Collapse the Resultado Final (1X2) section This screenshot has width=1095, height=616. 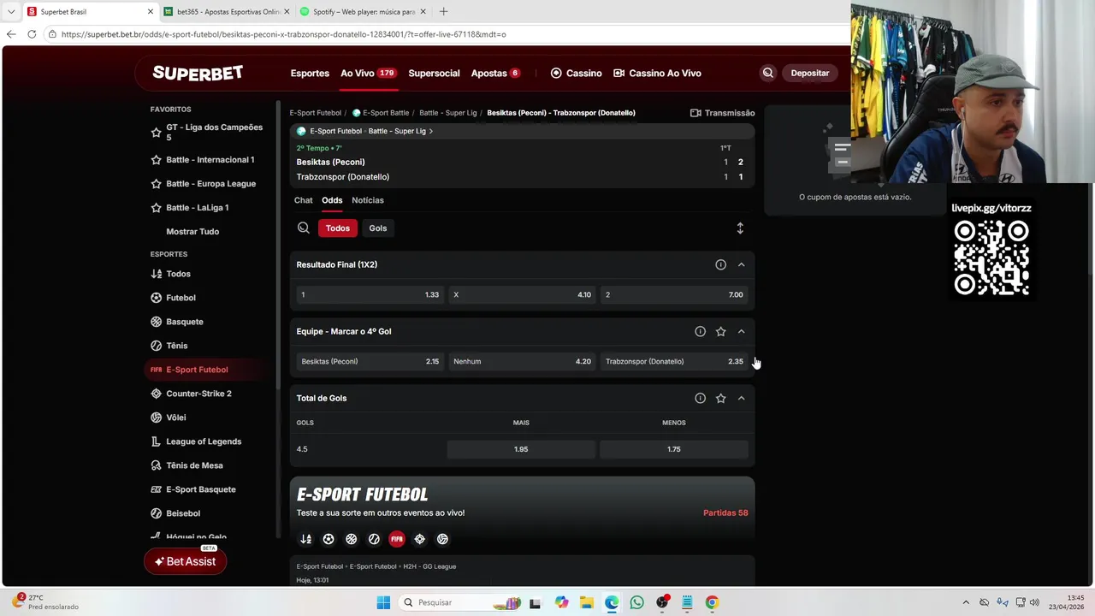click(x=741, y=264)
